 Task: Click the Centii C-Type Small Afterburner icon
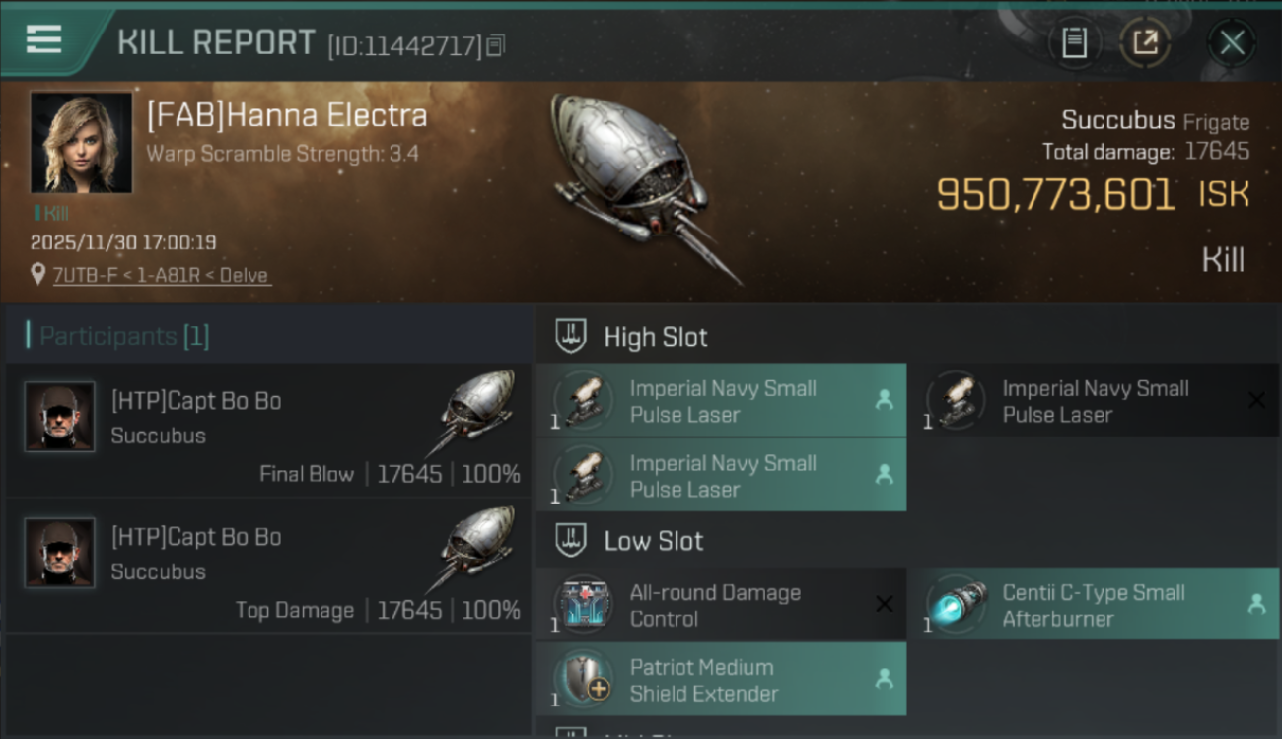click(x=955, y=604)
